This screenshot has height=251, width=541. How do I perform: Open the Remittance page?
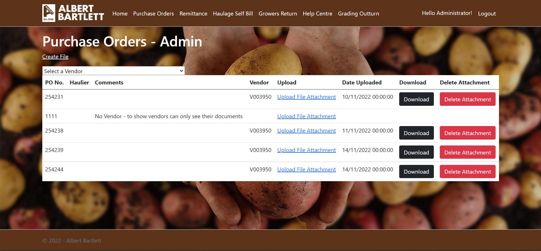click(x=193, y=14)
